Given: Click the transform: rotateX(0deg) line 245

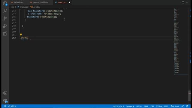Looking at the screenshot, I should [x=42, y=17].
